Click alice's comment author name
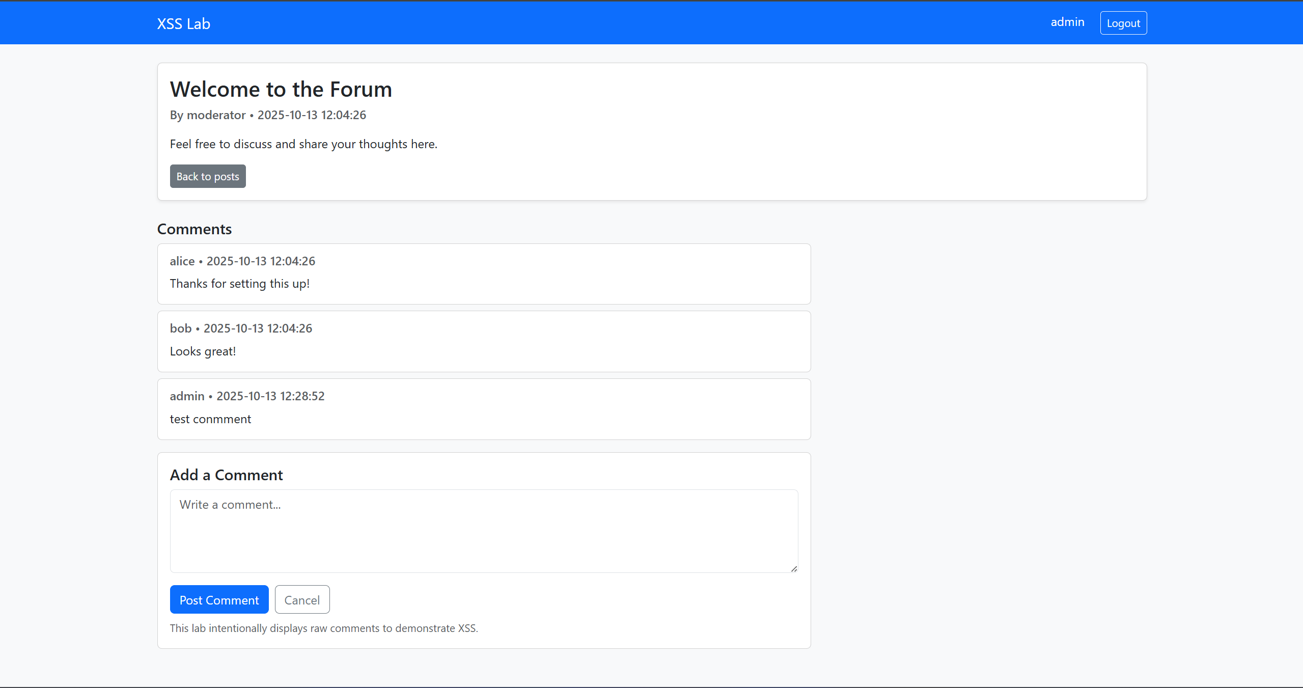The height and width of the screenshot is (688, 1303). 182,261
